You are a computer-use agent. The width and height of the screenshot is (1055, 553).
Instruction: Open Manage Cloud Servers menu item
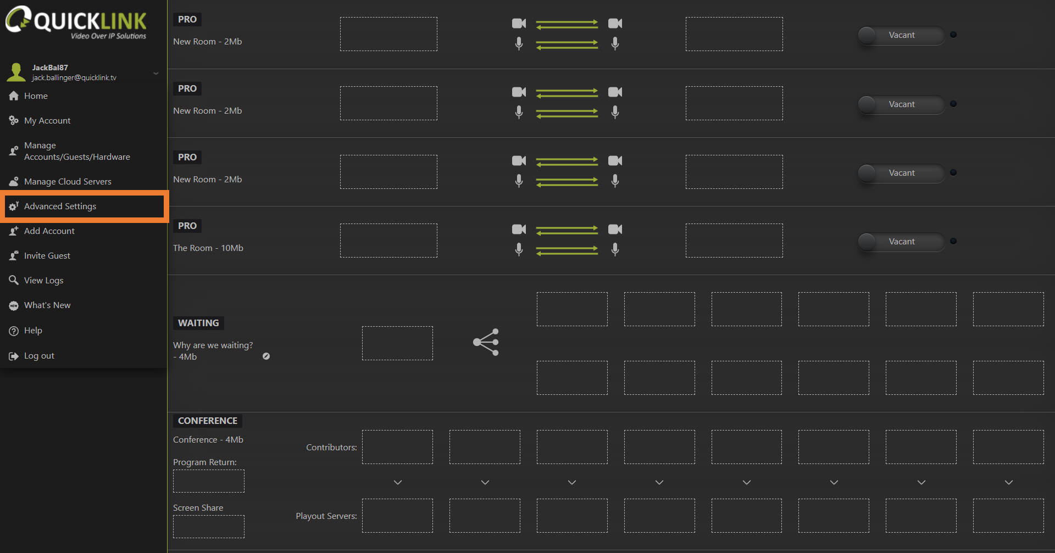coord(68,182)
